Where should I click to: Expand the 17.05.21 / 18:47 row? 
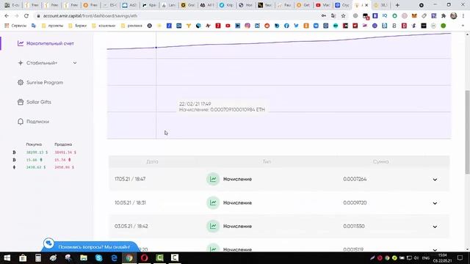tap(435, 180)
